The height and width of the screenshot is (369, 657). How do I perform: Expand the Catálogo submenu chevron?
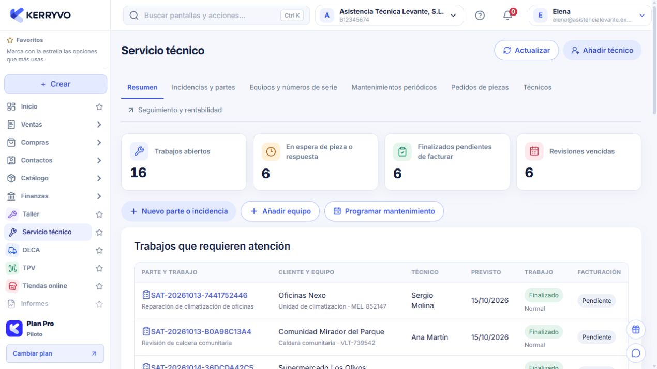click(x=99, y=178)
